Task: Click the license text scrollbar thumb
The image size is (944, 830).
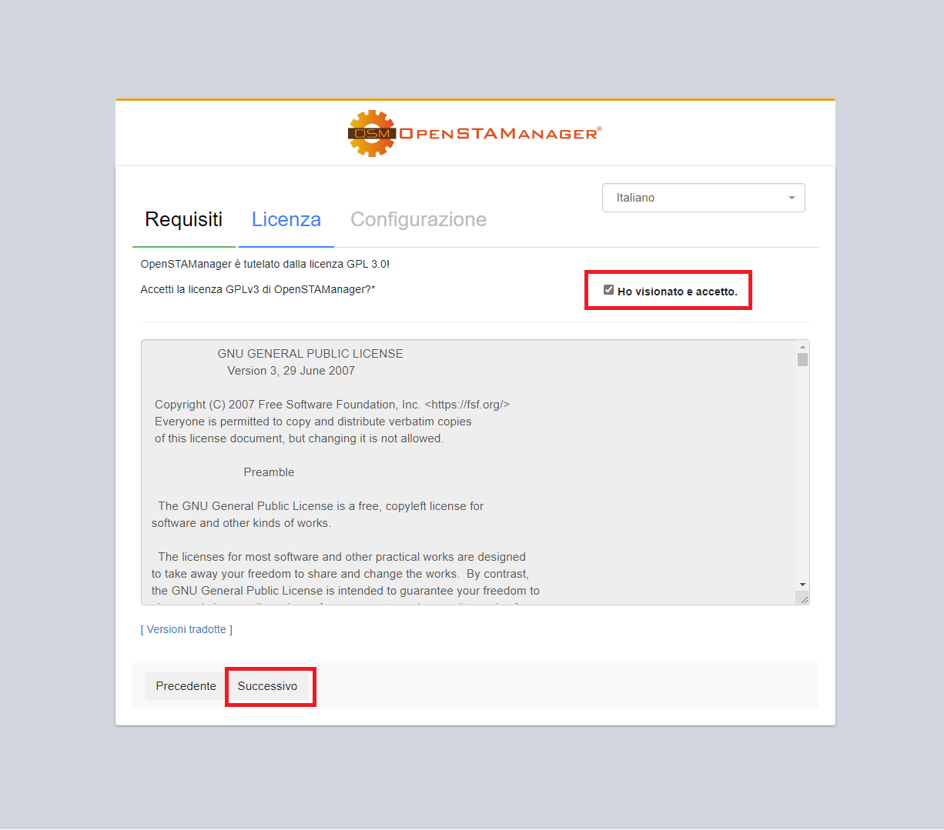Action: pyautogui.click(x=802, y=360)
